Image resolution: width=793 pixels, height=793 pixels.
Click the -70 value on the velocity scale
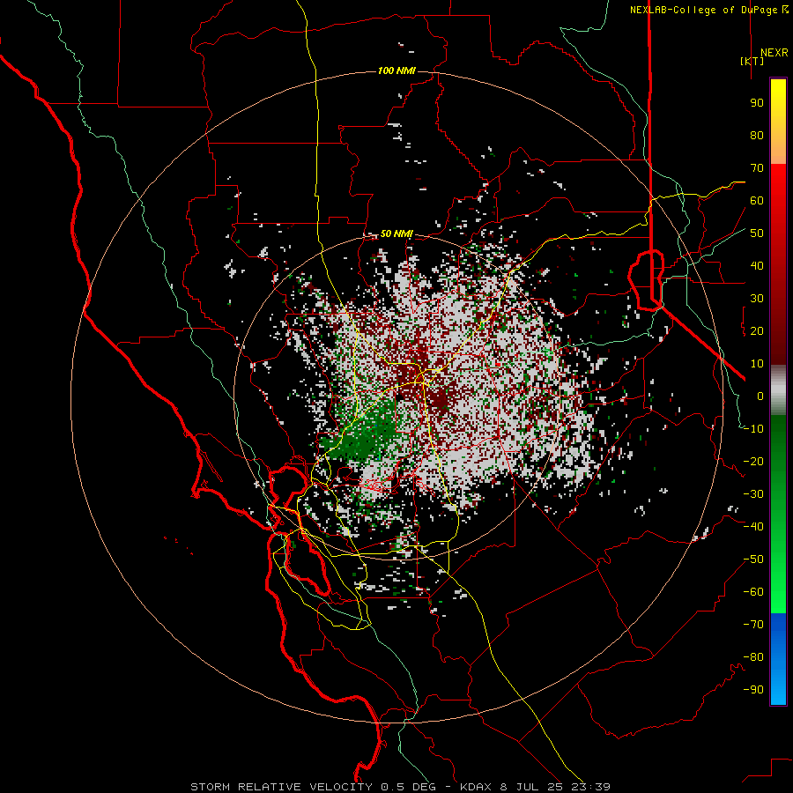pos(753,625)
